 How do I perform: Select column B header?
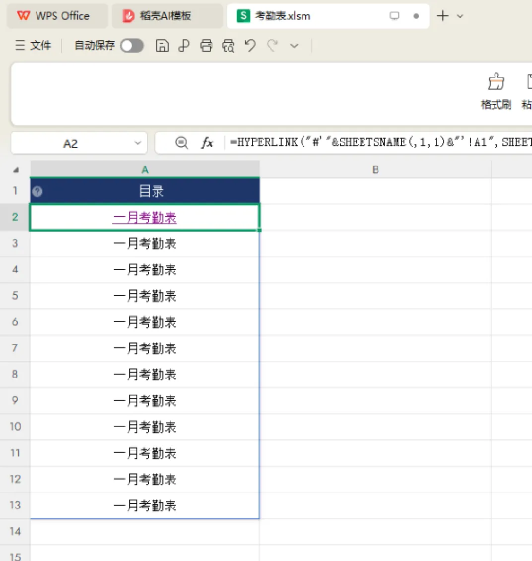(375, 169)
